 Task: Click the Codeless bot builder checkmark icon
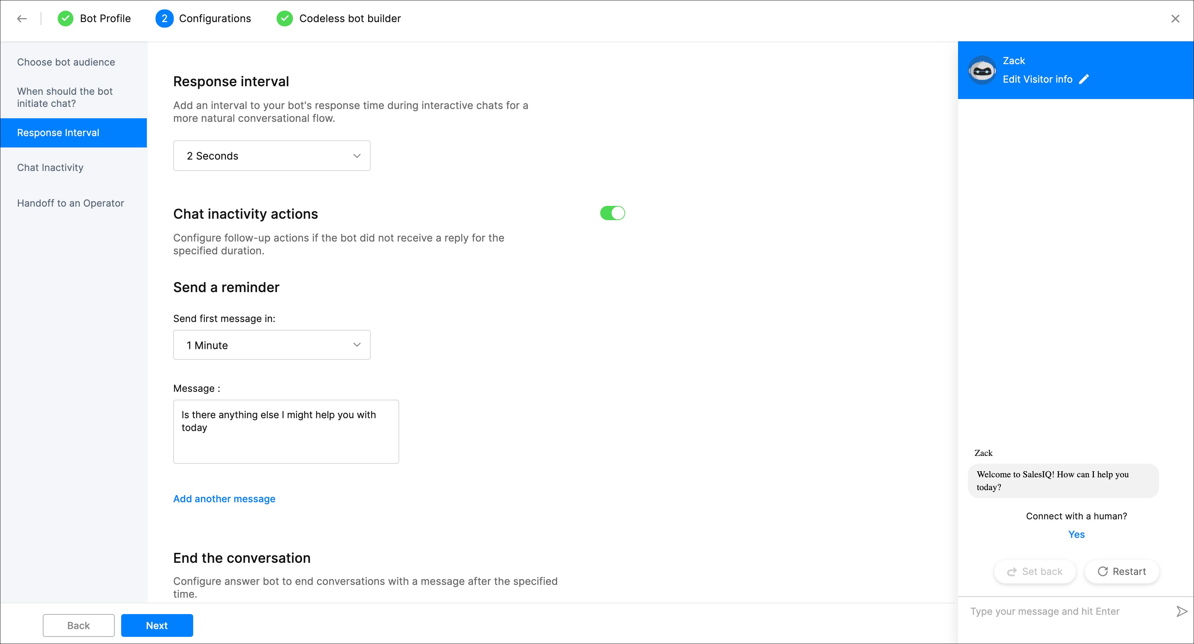pos(284,19)
